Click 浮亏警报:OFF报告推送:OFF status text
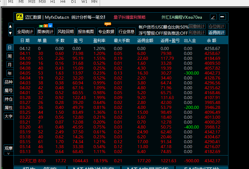This screenshot has width=249, height=169. click(163, 33)
